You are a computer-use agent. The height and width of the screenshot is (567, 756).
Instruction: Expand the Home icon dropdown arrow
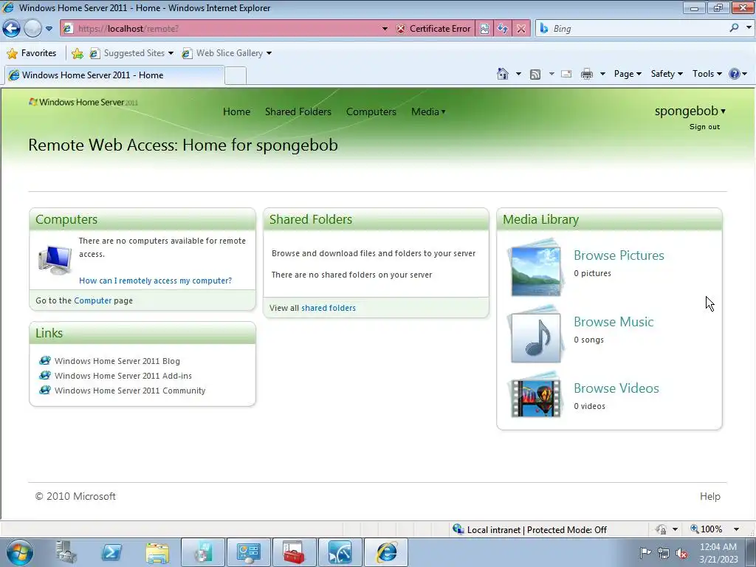click(518, 74)
